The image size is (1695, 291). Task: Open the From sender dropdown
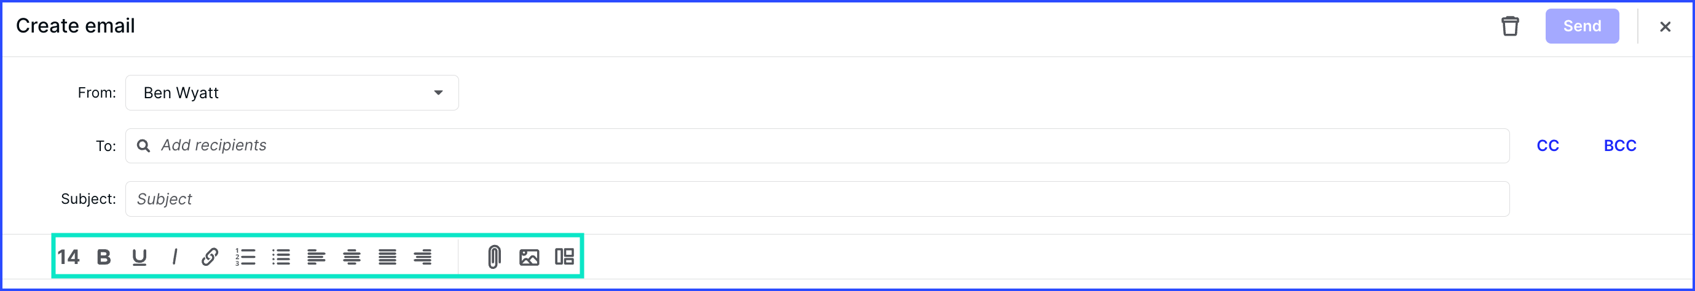point(292,93)
